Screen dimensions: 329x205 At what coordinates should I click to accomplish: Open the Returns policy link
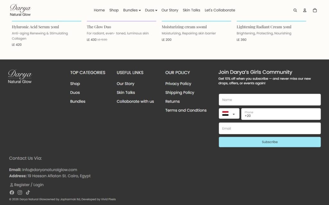172,102
